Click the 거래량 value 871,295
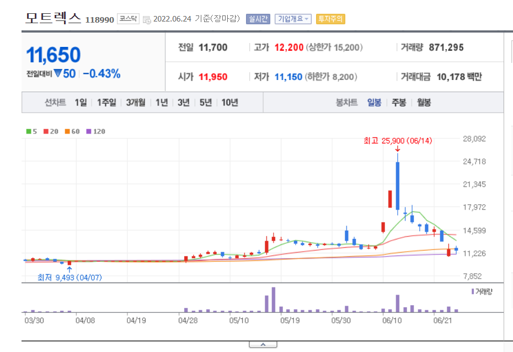This screenshot has height=352, width=513. tap(446, 47)
